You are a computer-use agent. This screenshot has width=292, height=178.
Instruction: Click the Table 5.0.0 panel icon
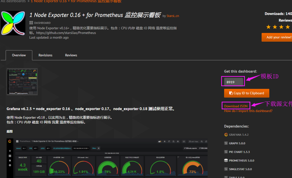(226, 177)
